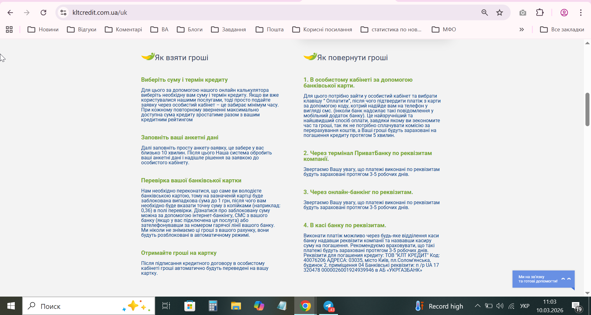Open the Новини bookmark folder
This screenshot has width=591, height=315.
[43, 29]
